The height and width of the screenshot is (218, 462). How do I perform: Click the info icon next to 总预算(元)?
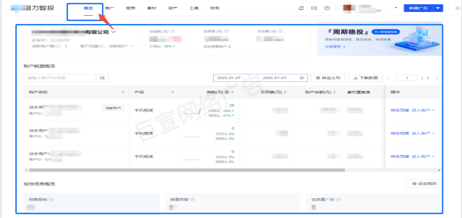(227, 31)
